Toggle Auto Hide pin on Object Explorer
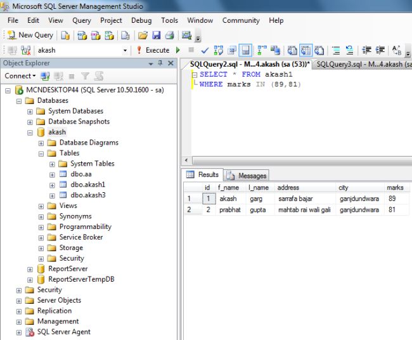 [x=160, y=63]
